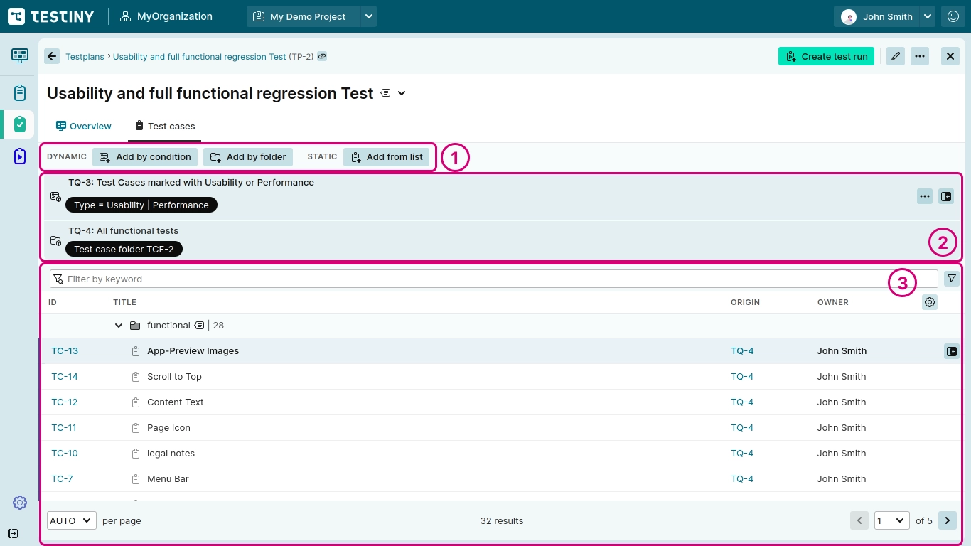Open the dashboard icon in left sidebar
This screenshot has height=546, width=971.
(20, 55)
